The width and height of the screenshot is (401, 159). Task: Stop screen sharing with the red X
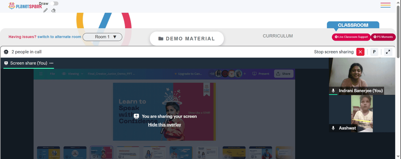point(360,52)
